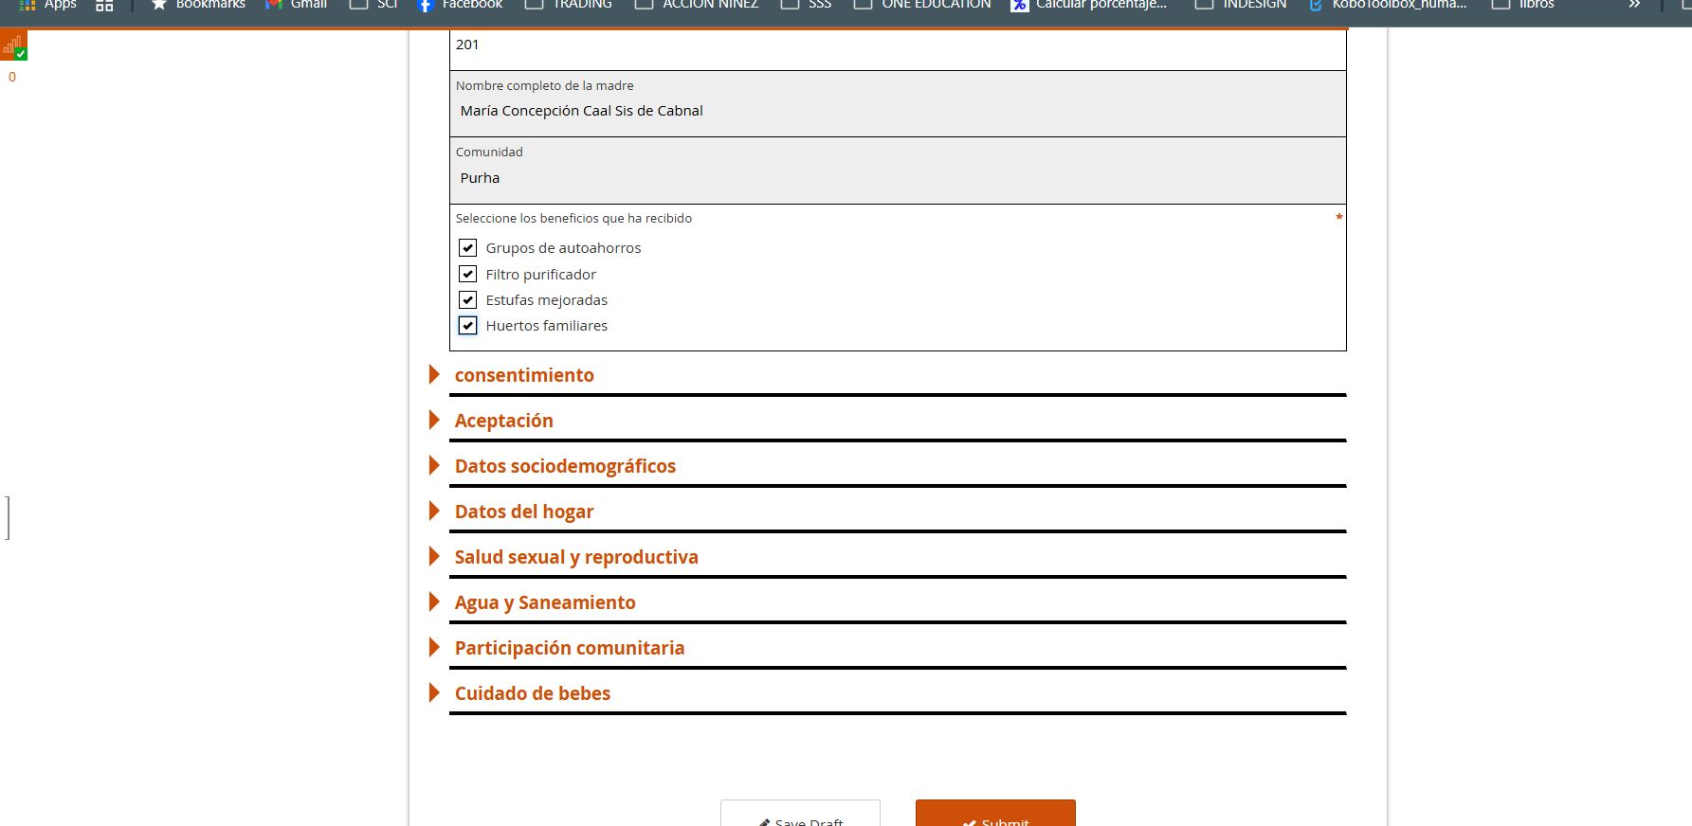Open the KoboToolbox_huma bookmark
Screen dimensions: 1692x826
tap(1388, 5)
